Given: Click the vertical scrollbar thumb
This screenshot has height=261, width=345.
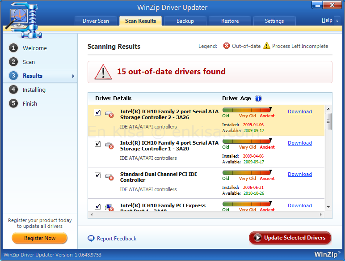Looking at the screenshot, I should pyautogui.click(x=328, y=121).
